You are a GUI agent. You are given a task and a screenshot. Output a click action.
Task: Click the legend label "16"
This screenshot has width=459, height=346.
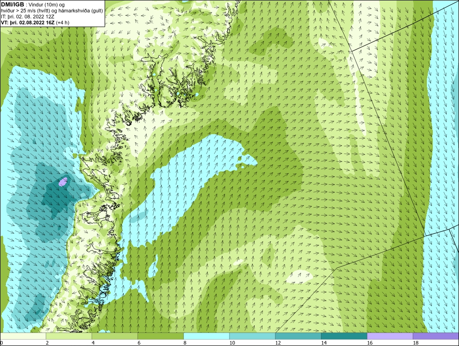369,343
